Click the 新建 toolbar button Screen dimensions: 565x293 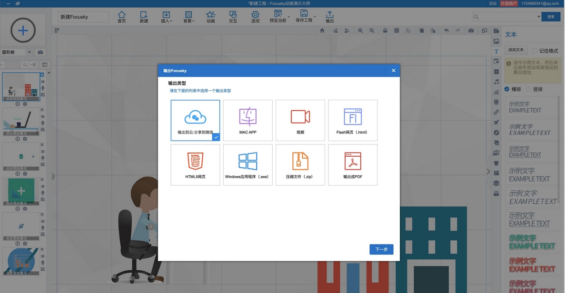144,17
